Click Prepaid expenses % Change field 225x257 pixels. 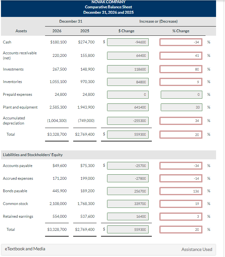point(181,94)
